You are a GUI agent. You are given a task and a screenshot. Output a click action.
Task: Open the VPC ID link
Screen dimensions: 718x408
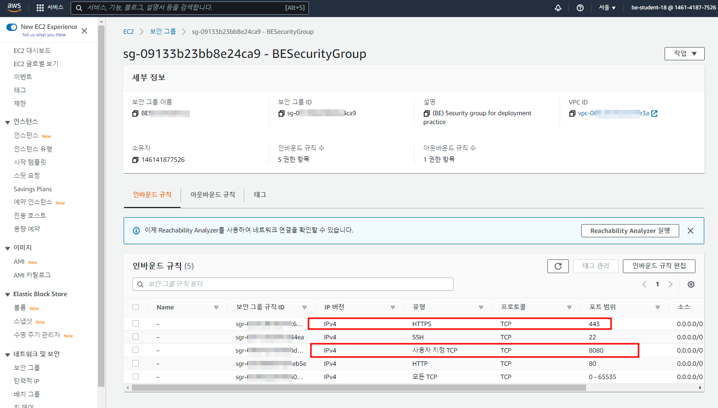[x=613, y=113]
